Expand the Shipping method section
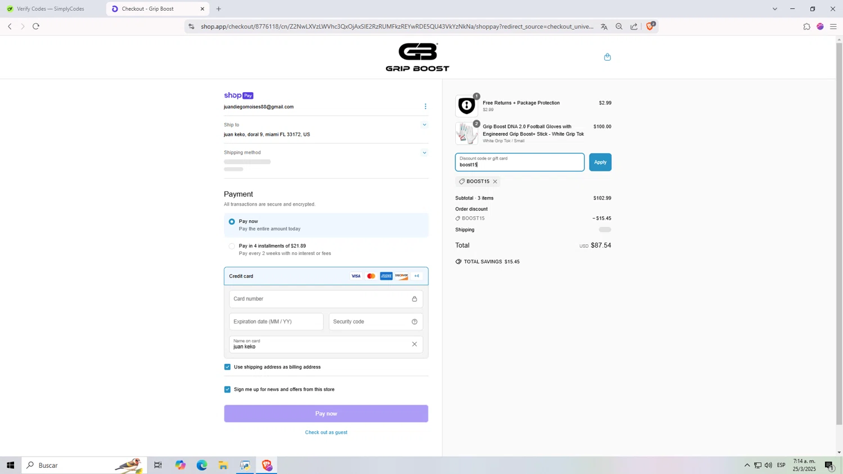843x474 pixels. point(424,152)
